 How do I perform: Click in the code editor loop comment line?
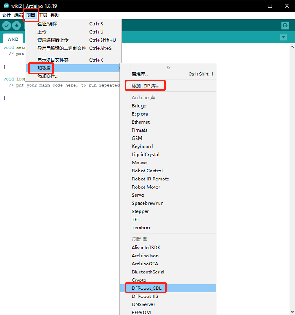[64, 86]
